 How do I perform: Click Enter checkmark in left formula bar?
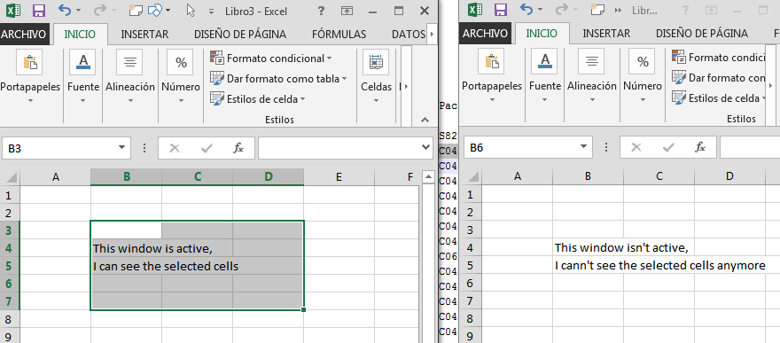(x=207, y=148)
